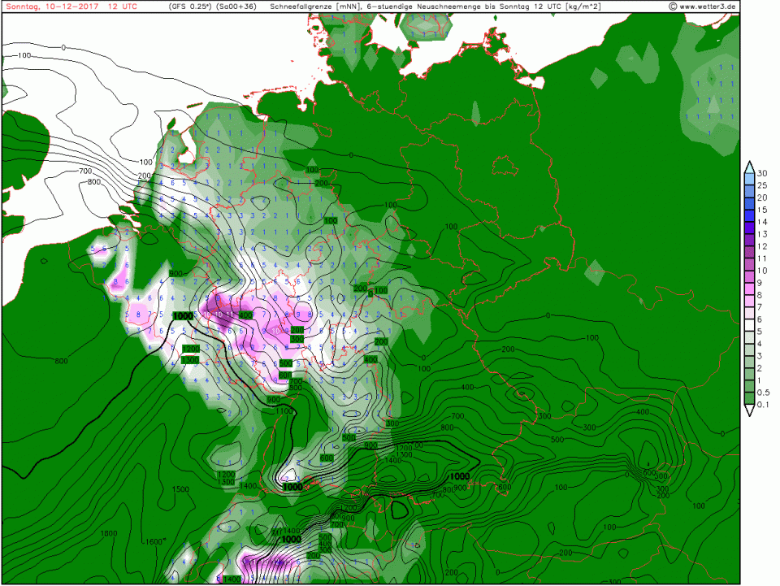The width and height of the screenshot is (780, 586).
Task: Click the legend value label 30
Action: (x=762, y=173)
